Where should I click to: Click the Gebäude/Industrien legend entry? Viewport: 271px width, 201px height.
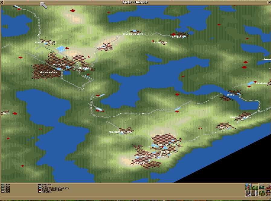[50, 190]
